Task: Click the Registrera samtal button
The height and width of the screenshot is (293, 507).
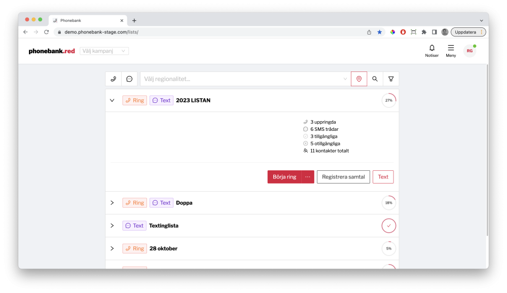Action: coord(343,177)
